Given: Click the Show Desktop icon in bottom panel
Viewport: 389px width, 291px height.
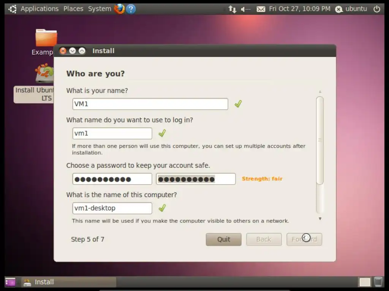Looking at the screenshot, I should (10, 282).
